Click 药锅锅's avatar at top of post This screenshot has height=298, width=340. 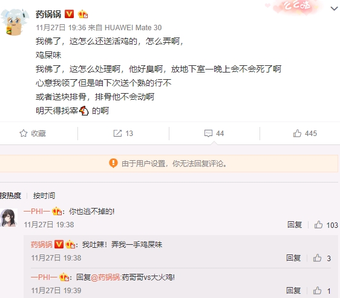click(x=15, y=22)
